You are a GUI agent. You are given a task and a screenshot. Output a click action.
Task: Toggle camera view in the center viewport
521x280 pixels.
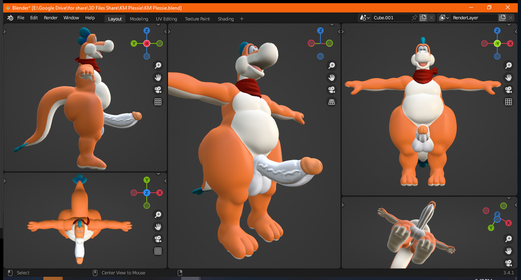pos(332,90)
